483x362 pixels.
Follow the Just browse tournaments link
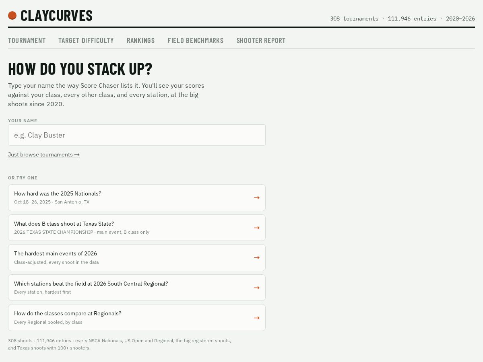(x=44, y=154)
